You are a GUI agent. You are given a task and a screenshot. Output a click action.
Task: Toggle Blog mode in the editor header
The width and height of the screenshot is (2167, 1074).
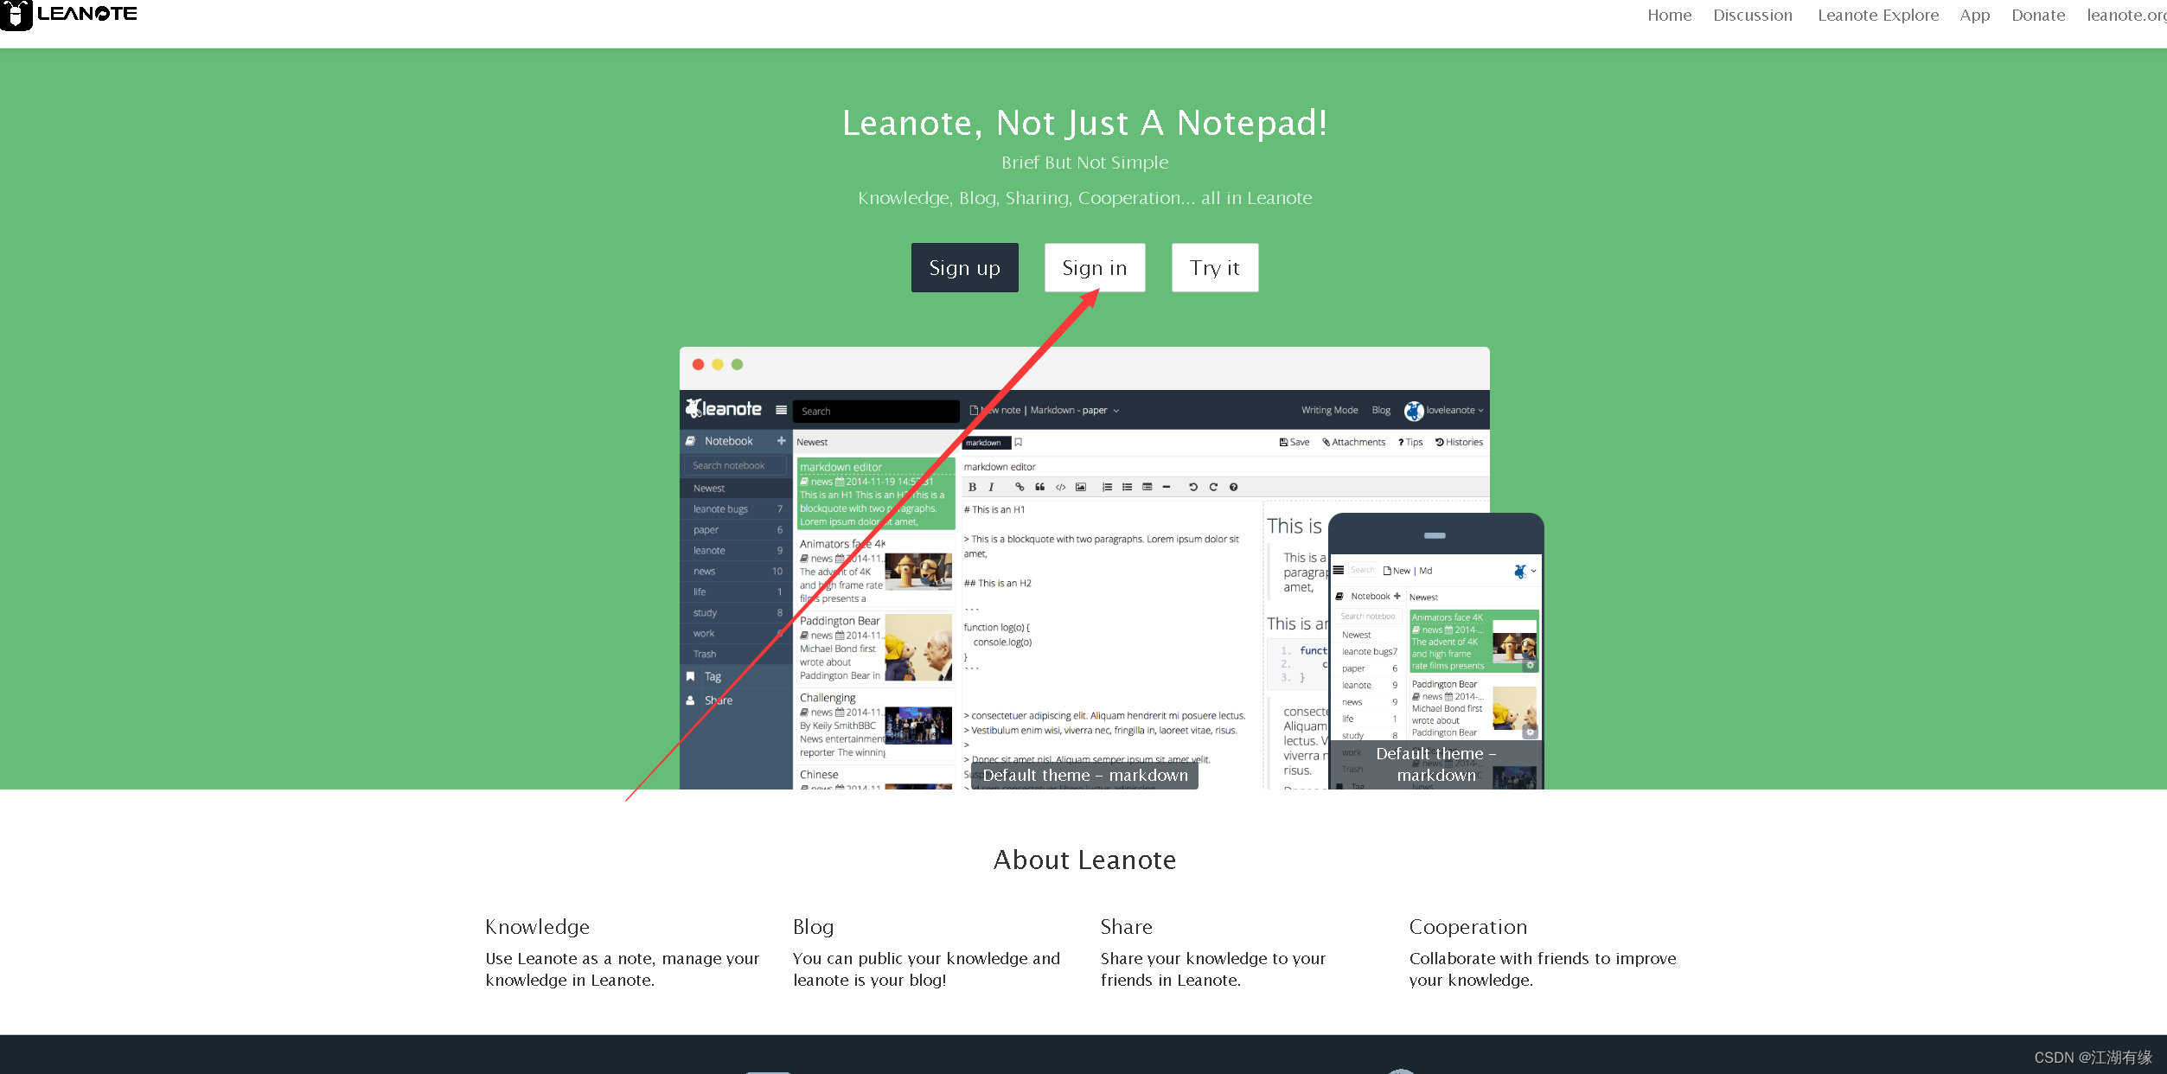pos(1384,411)
